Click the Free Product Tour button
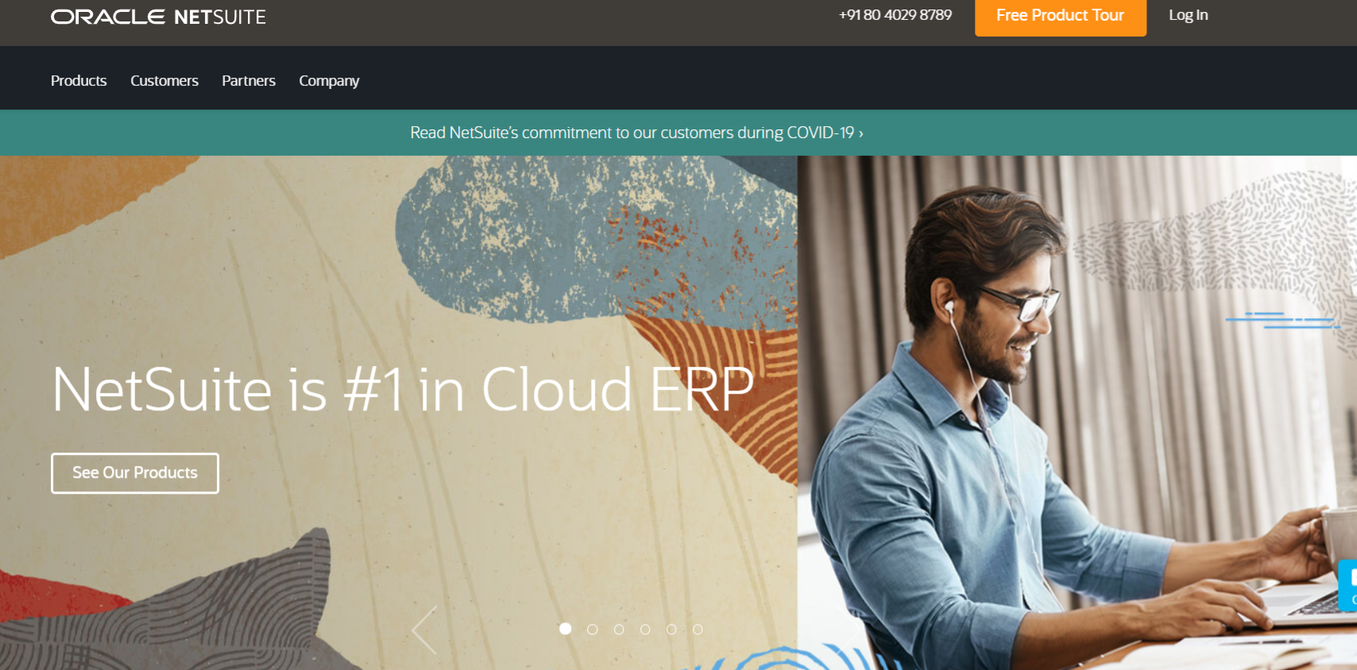Image resolution: width=1357 pixels, height=670 pixels. (1061, 16)
